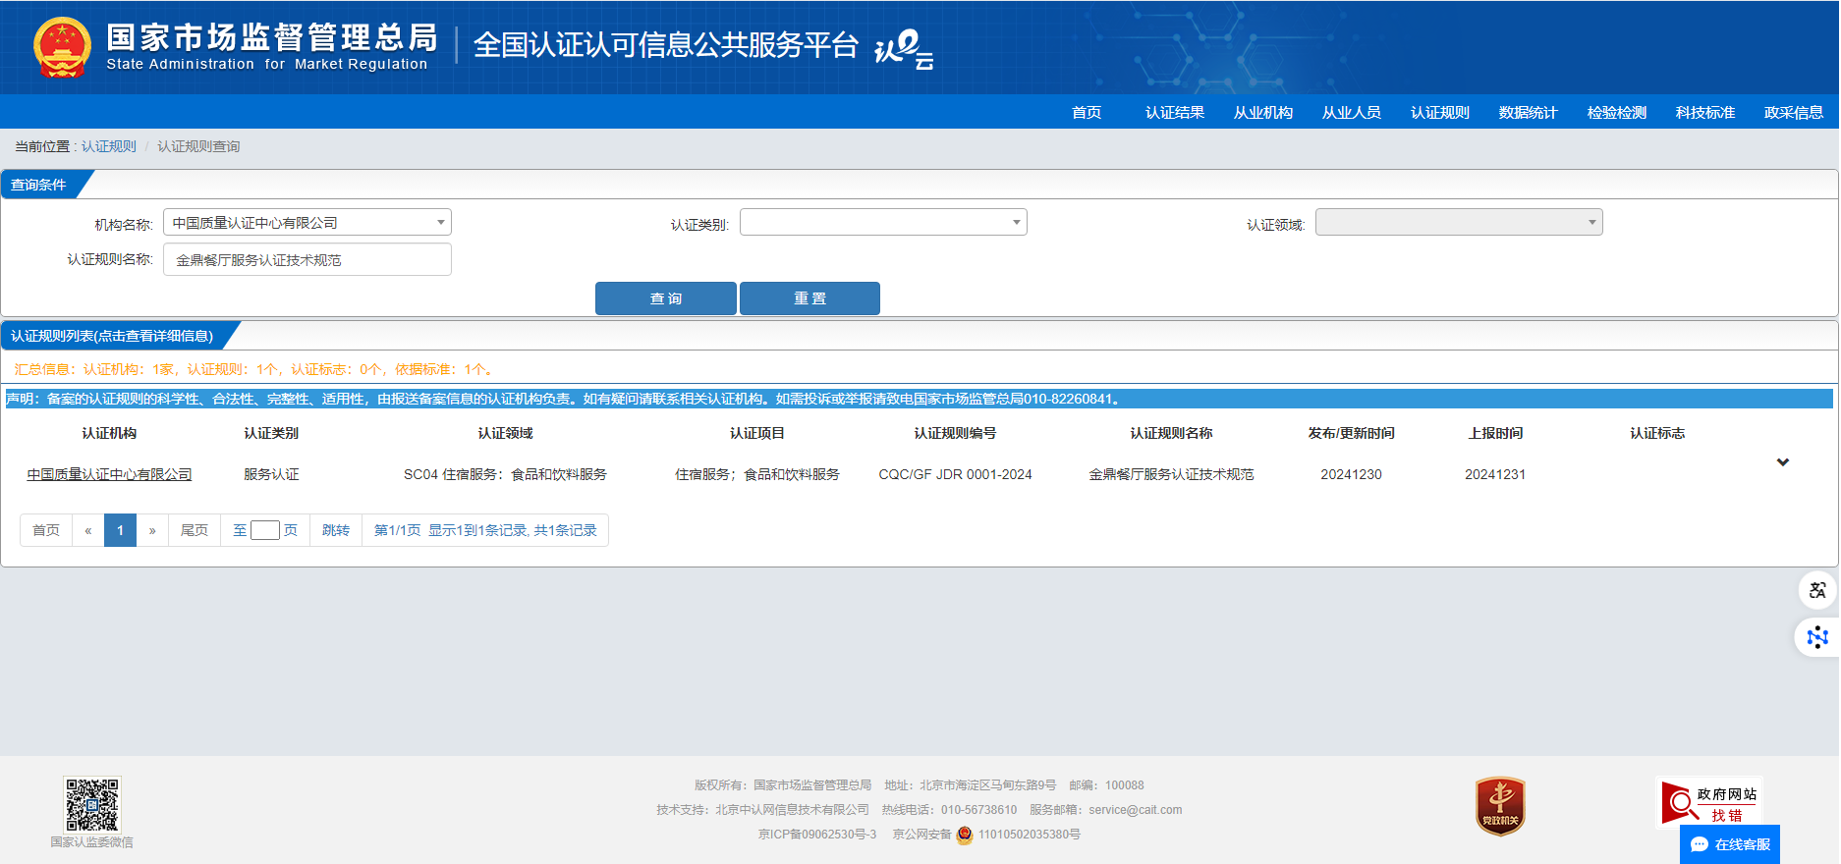Click the 认证领域 column header
The width and height of the screenshot is (1841, 864).
[x=505, y=433]
